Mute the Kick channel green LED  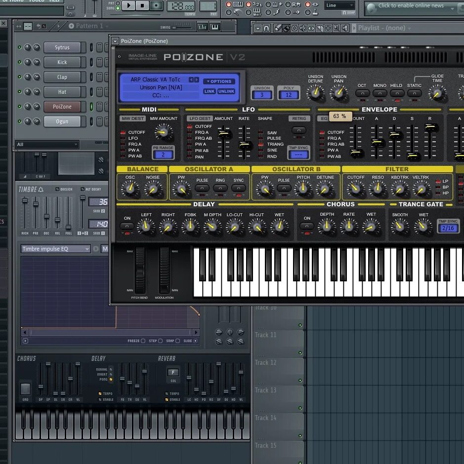tap(20, 62)
